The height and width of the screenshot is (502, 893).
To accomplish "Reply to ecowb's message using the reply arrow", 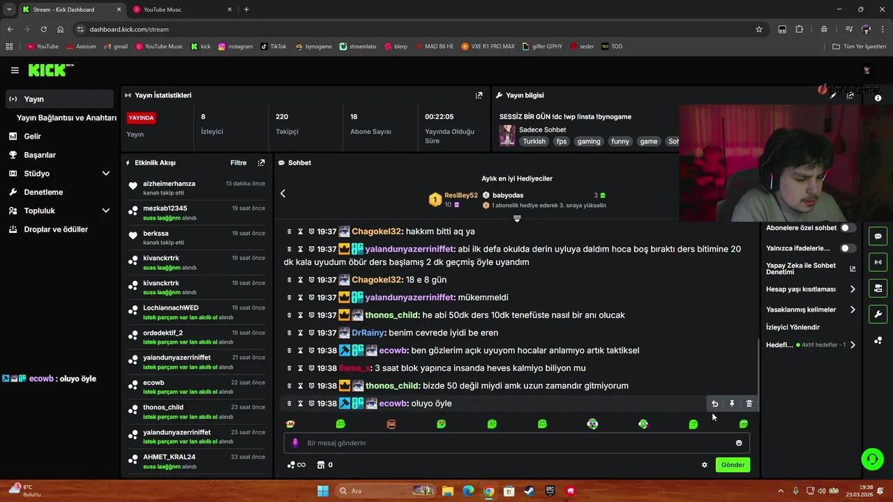I will [714, 403].
